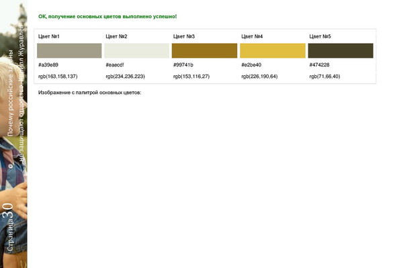Click the rgb(163,158,137) value

click(x=58, y=77)
